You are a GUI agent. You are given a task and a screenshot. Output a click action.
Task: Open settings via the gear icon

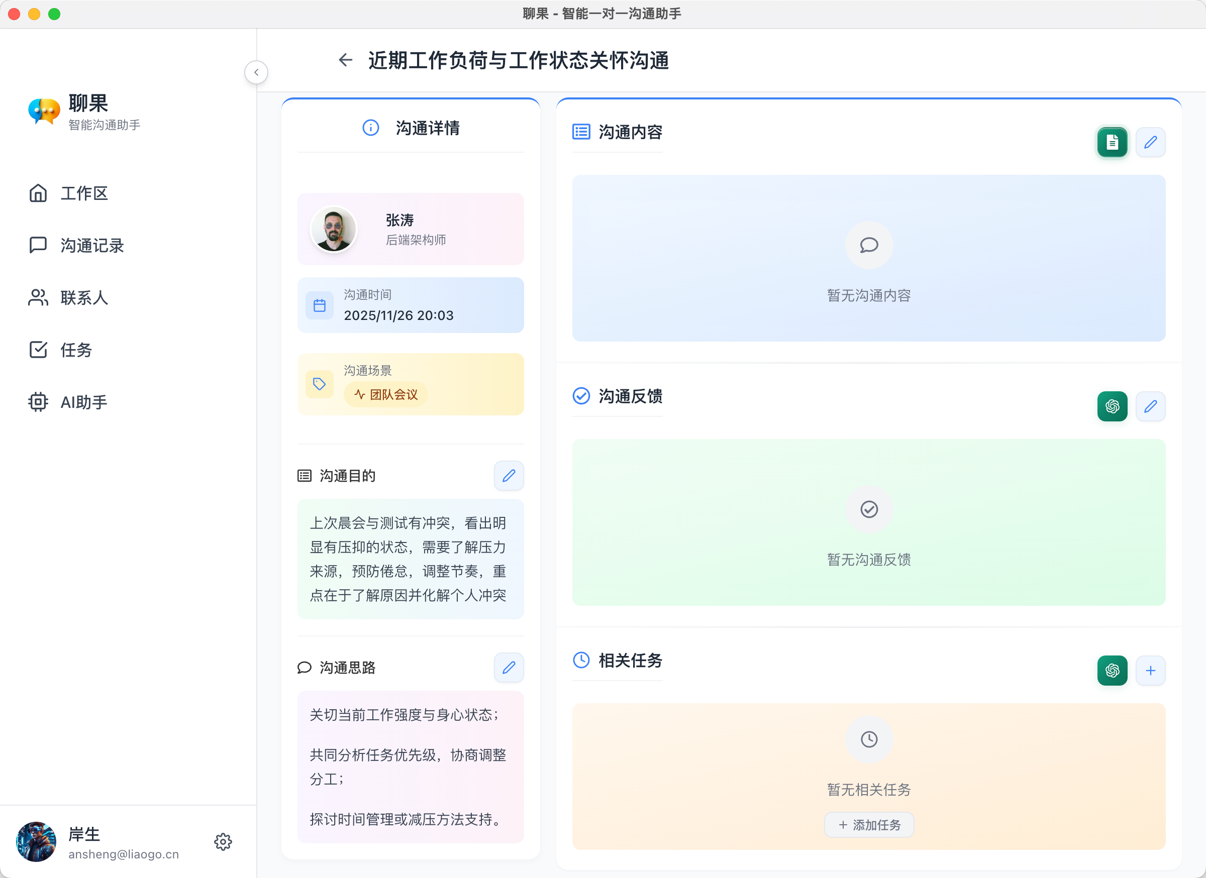point(223,841)
